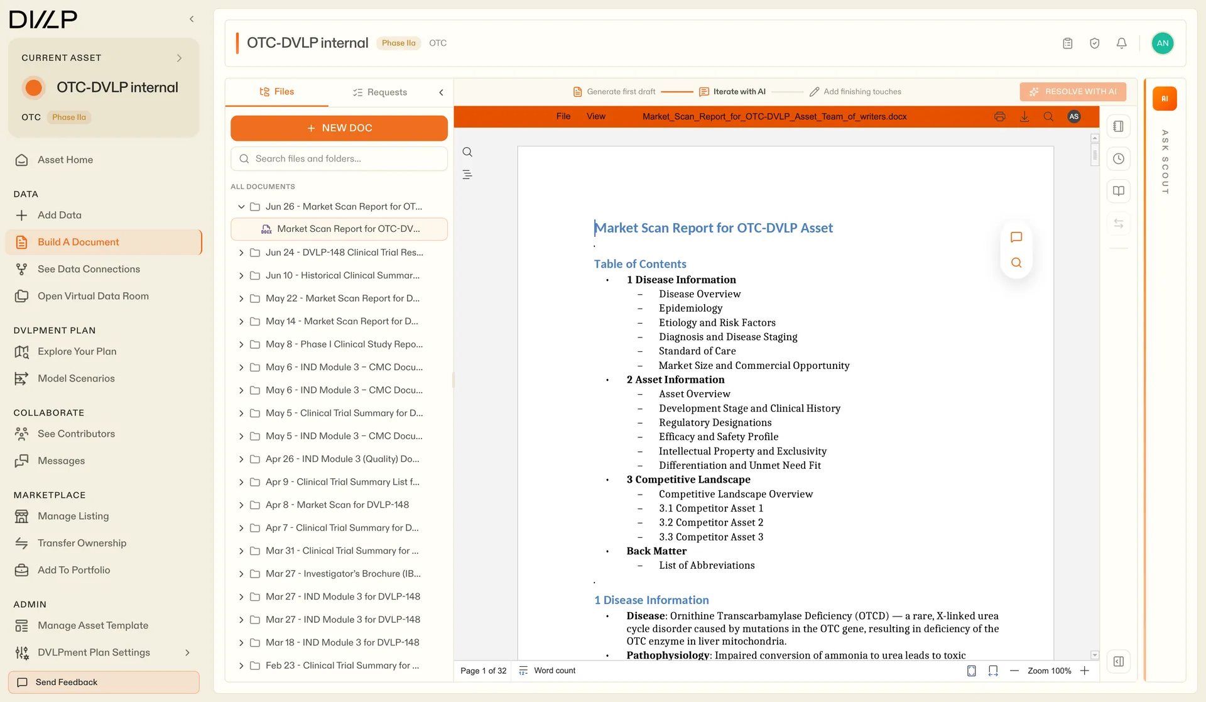Select Generate first draft step
This screenshot has height=702, width=1206.
point(614,92)
